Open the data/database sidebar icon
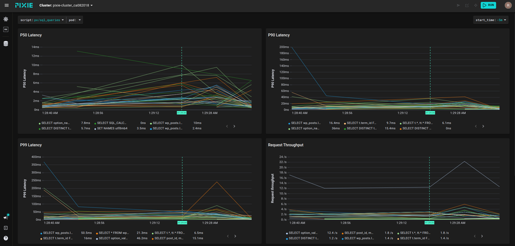This screenshot has height=246, width=515. tap(6, 43)
